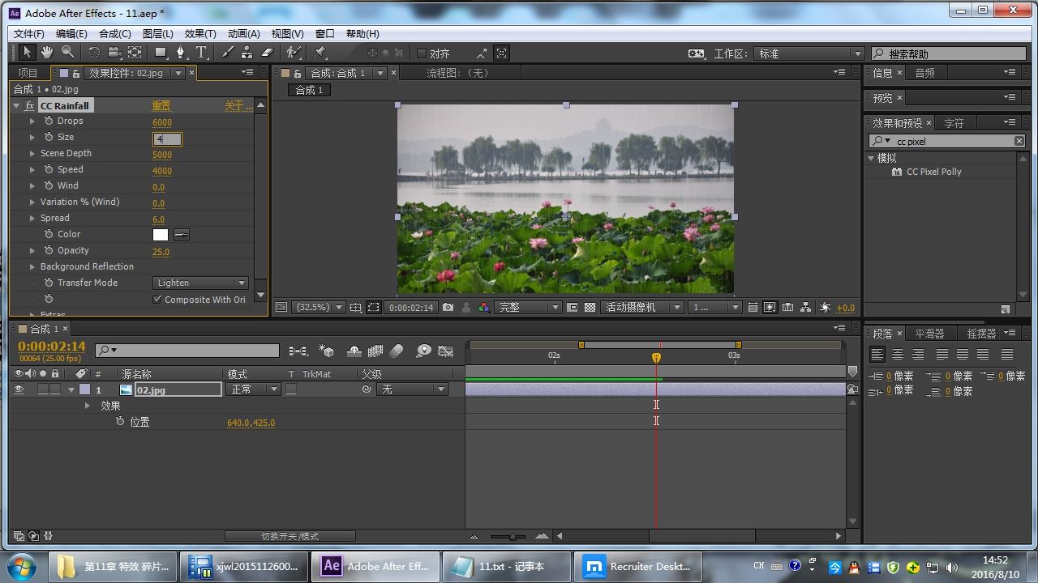The image size is (1038, 583).
Task: Expand the 效果 group in timeline
Action: (88, 406)
